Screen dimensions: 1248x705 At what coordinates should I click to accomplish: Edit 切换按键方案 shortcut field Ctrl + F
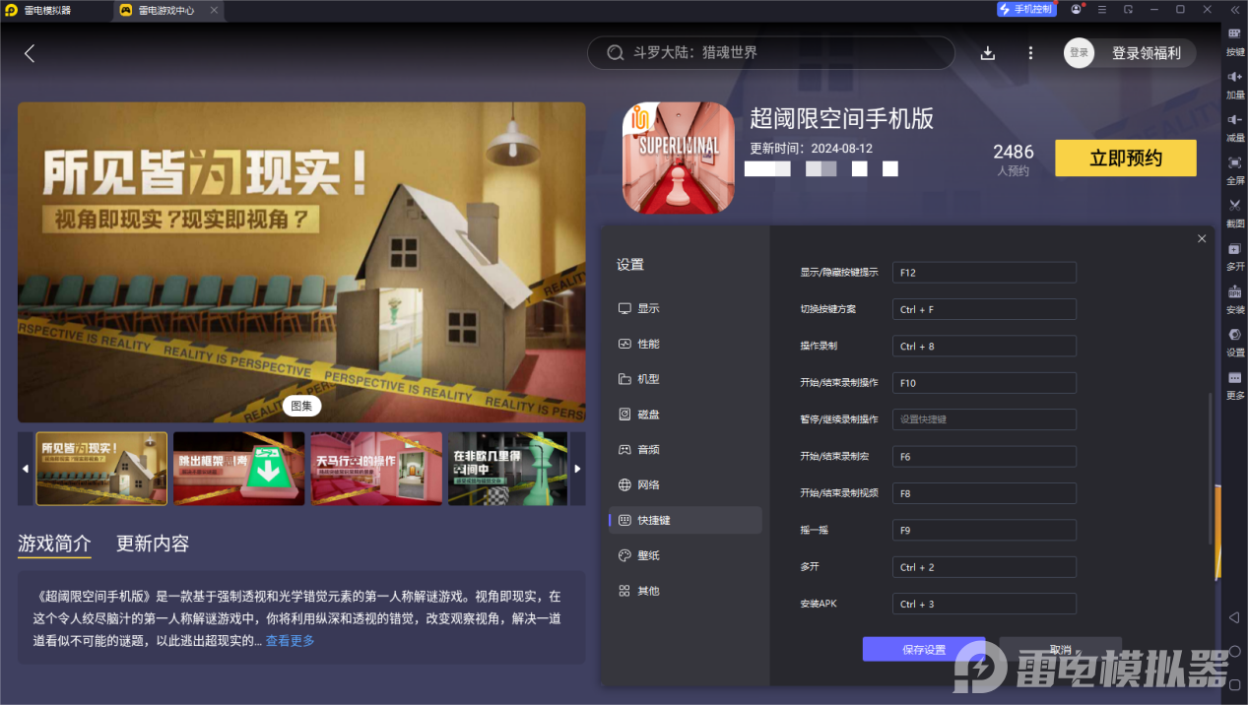(984, 309)
